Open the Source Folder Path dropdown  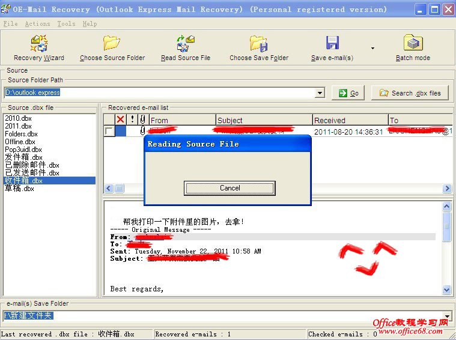[320, 93]
